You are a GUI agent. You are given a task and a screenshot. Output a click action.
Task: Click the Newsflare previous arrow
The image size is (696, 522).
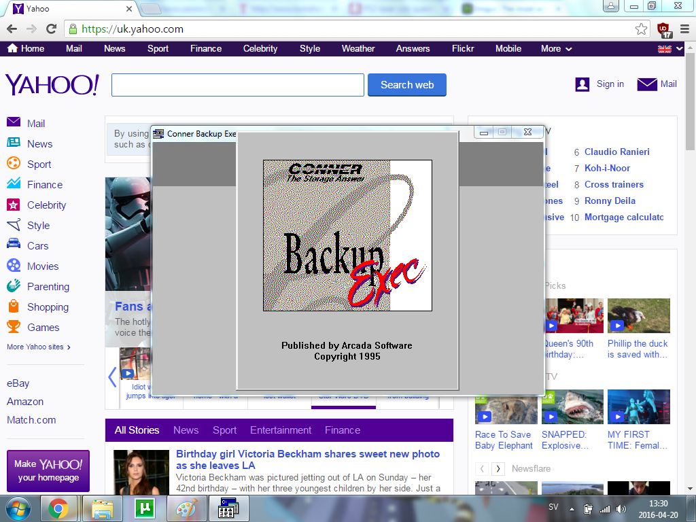[482, 469]
